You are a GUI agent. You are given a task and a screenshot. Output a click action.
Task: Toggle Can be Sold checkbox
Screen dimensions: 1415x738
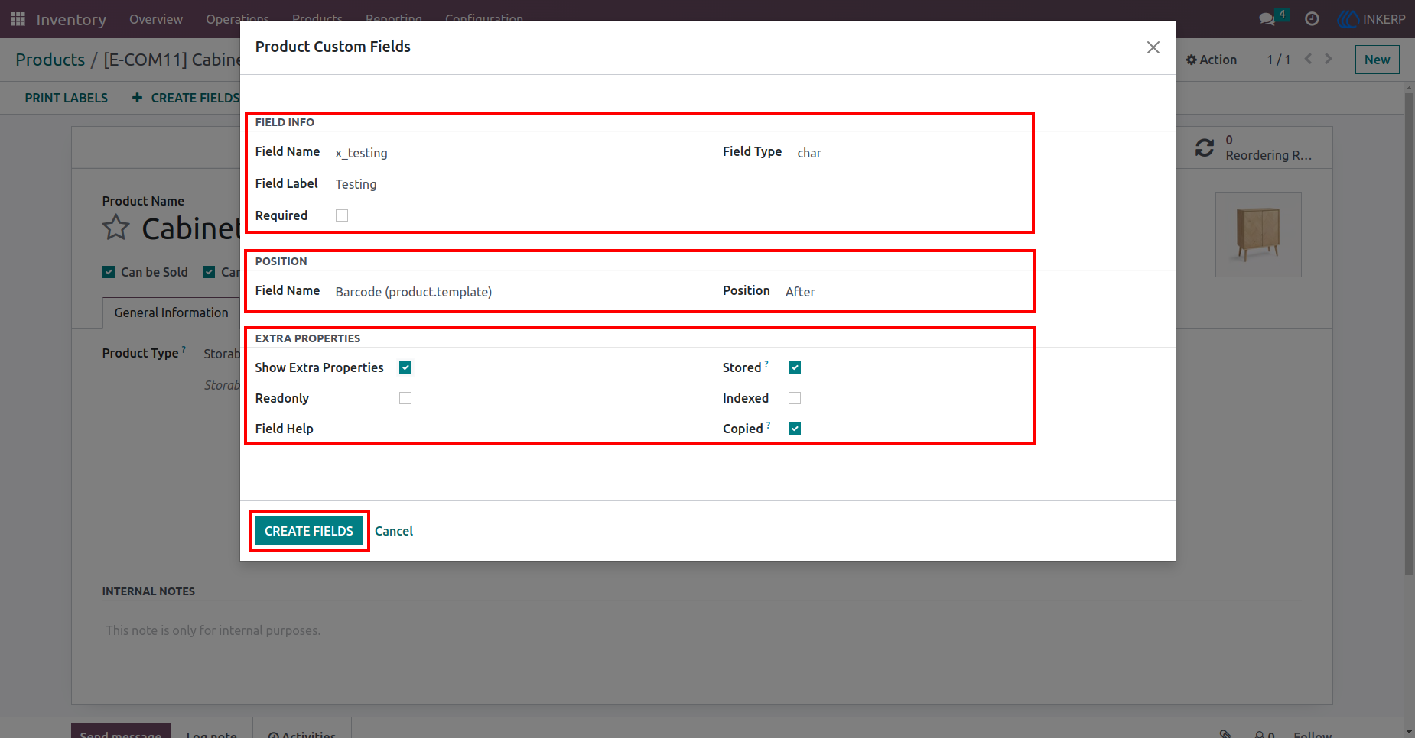pyautogui.click(x=109, y=272)
